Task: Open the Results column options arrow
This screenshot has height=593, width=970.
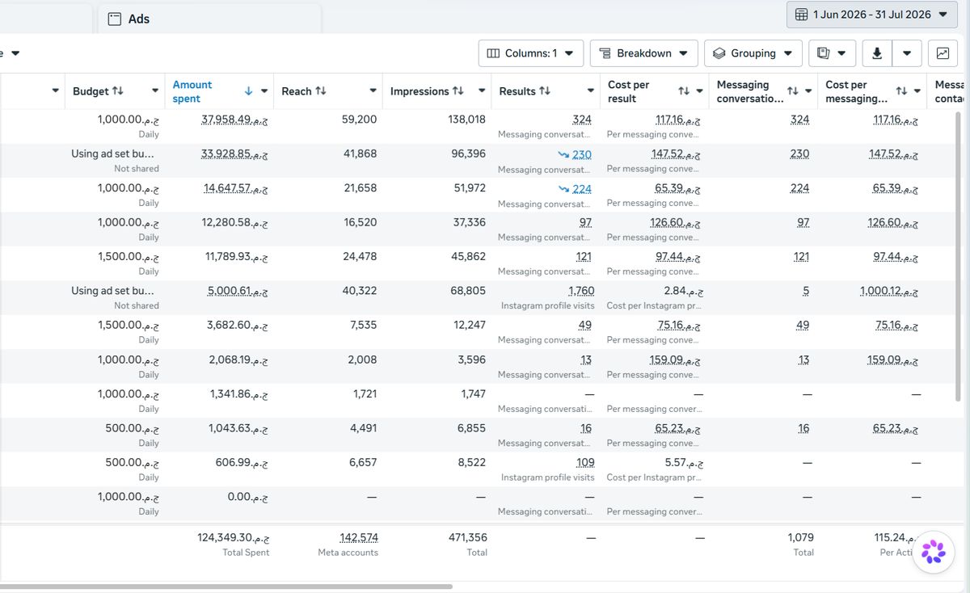Action: (591, 91)
